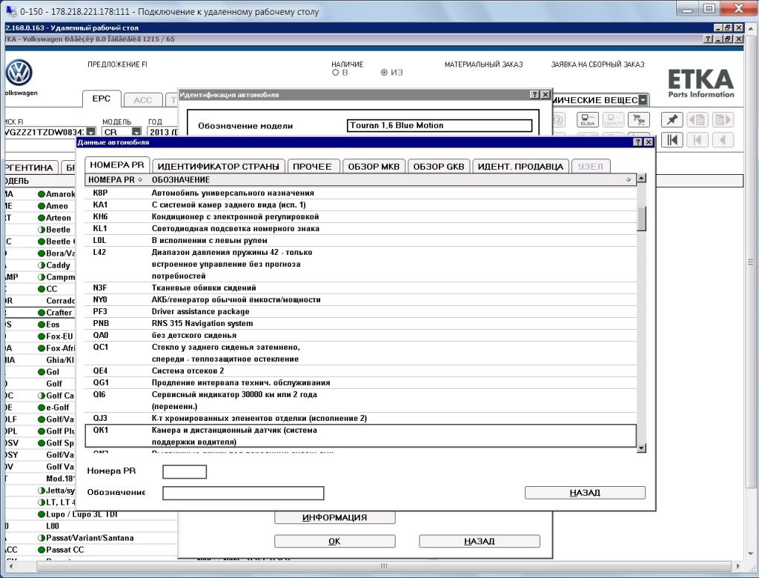The width and height of the screenshot is (759, 578).
Task: Click the greyed plain left-arrow icon
Action: [x=723, y=140]
